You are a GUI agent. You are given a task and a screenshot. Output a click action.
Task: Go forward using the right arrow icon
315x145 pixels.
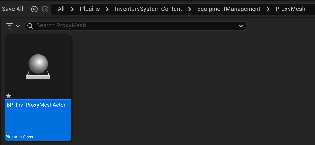45,9
